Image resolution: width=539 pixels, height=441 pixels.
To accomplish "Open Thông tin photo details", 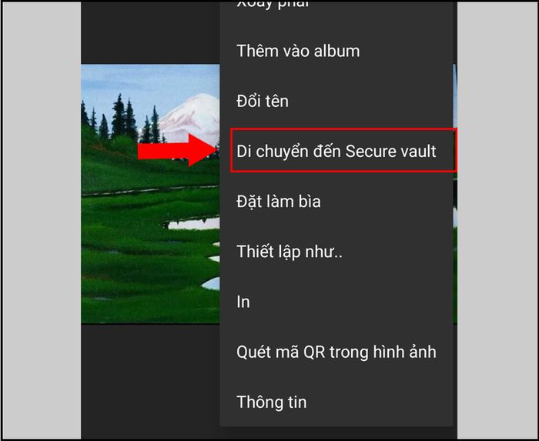I will [336, 403].
